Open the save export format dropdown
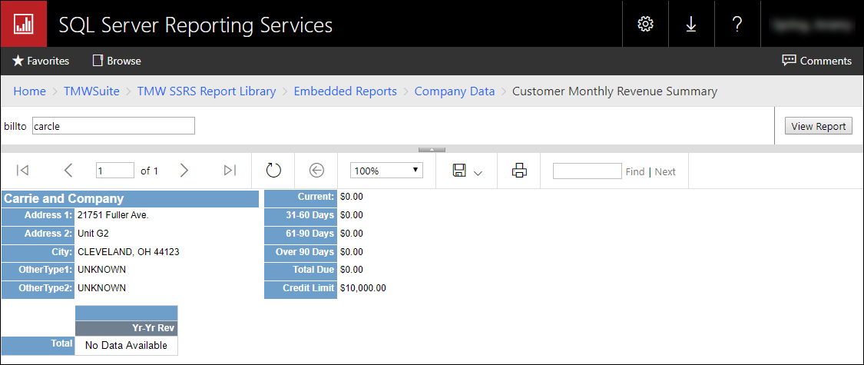 click(467, 171)
